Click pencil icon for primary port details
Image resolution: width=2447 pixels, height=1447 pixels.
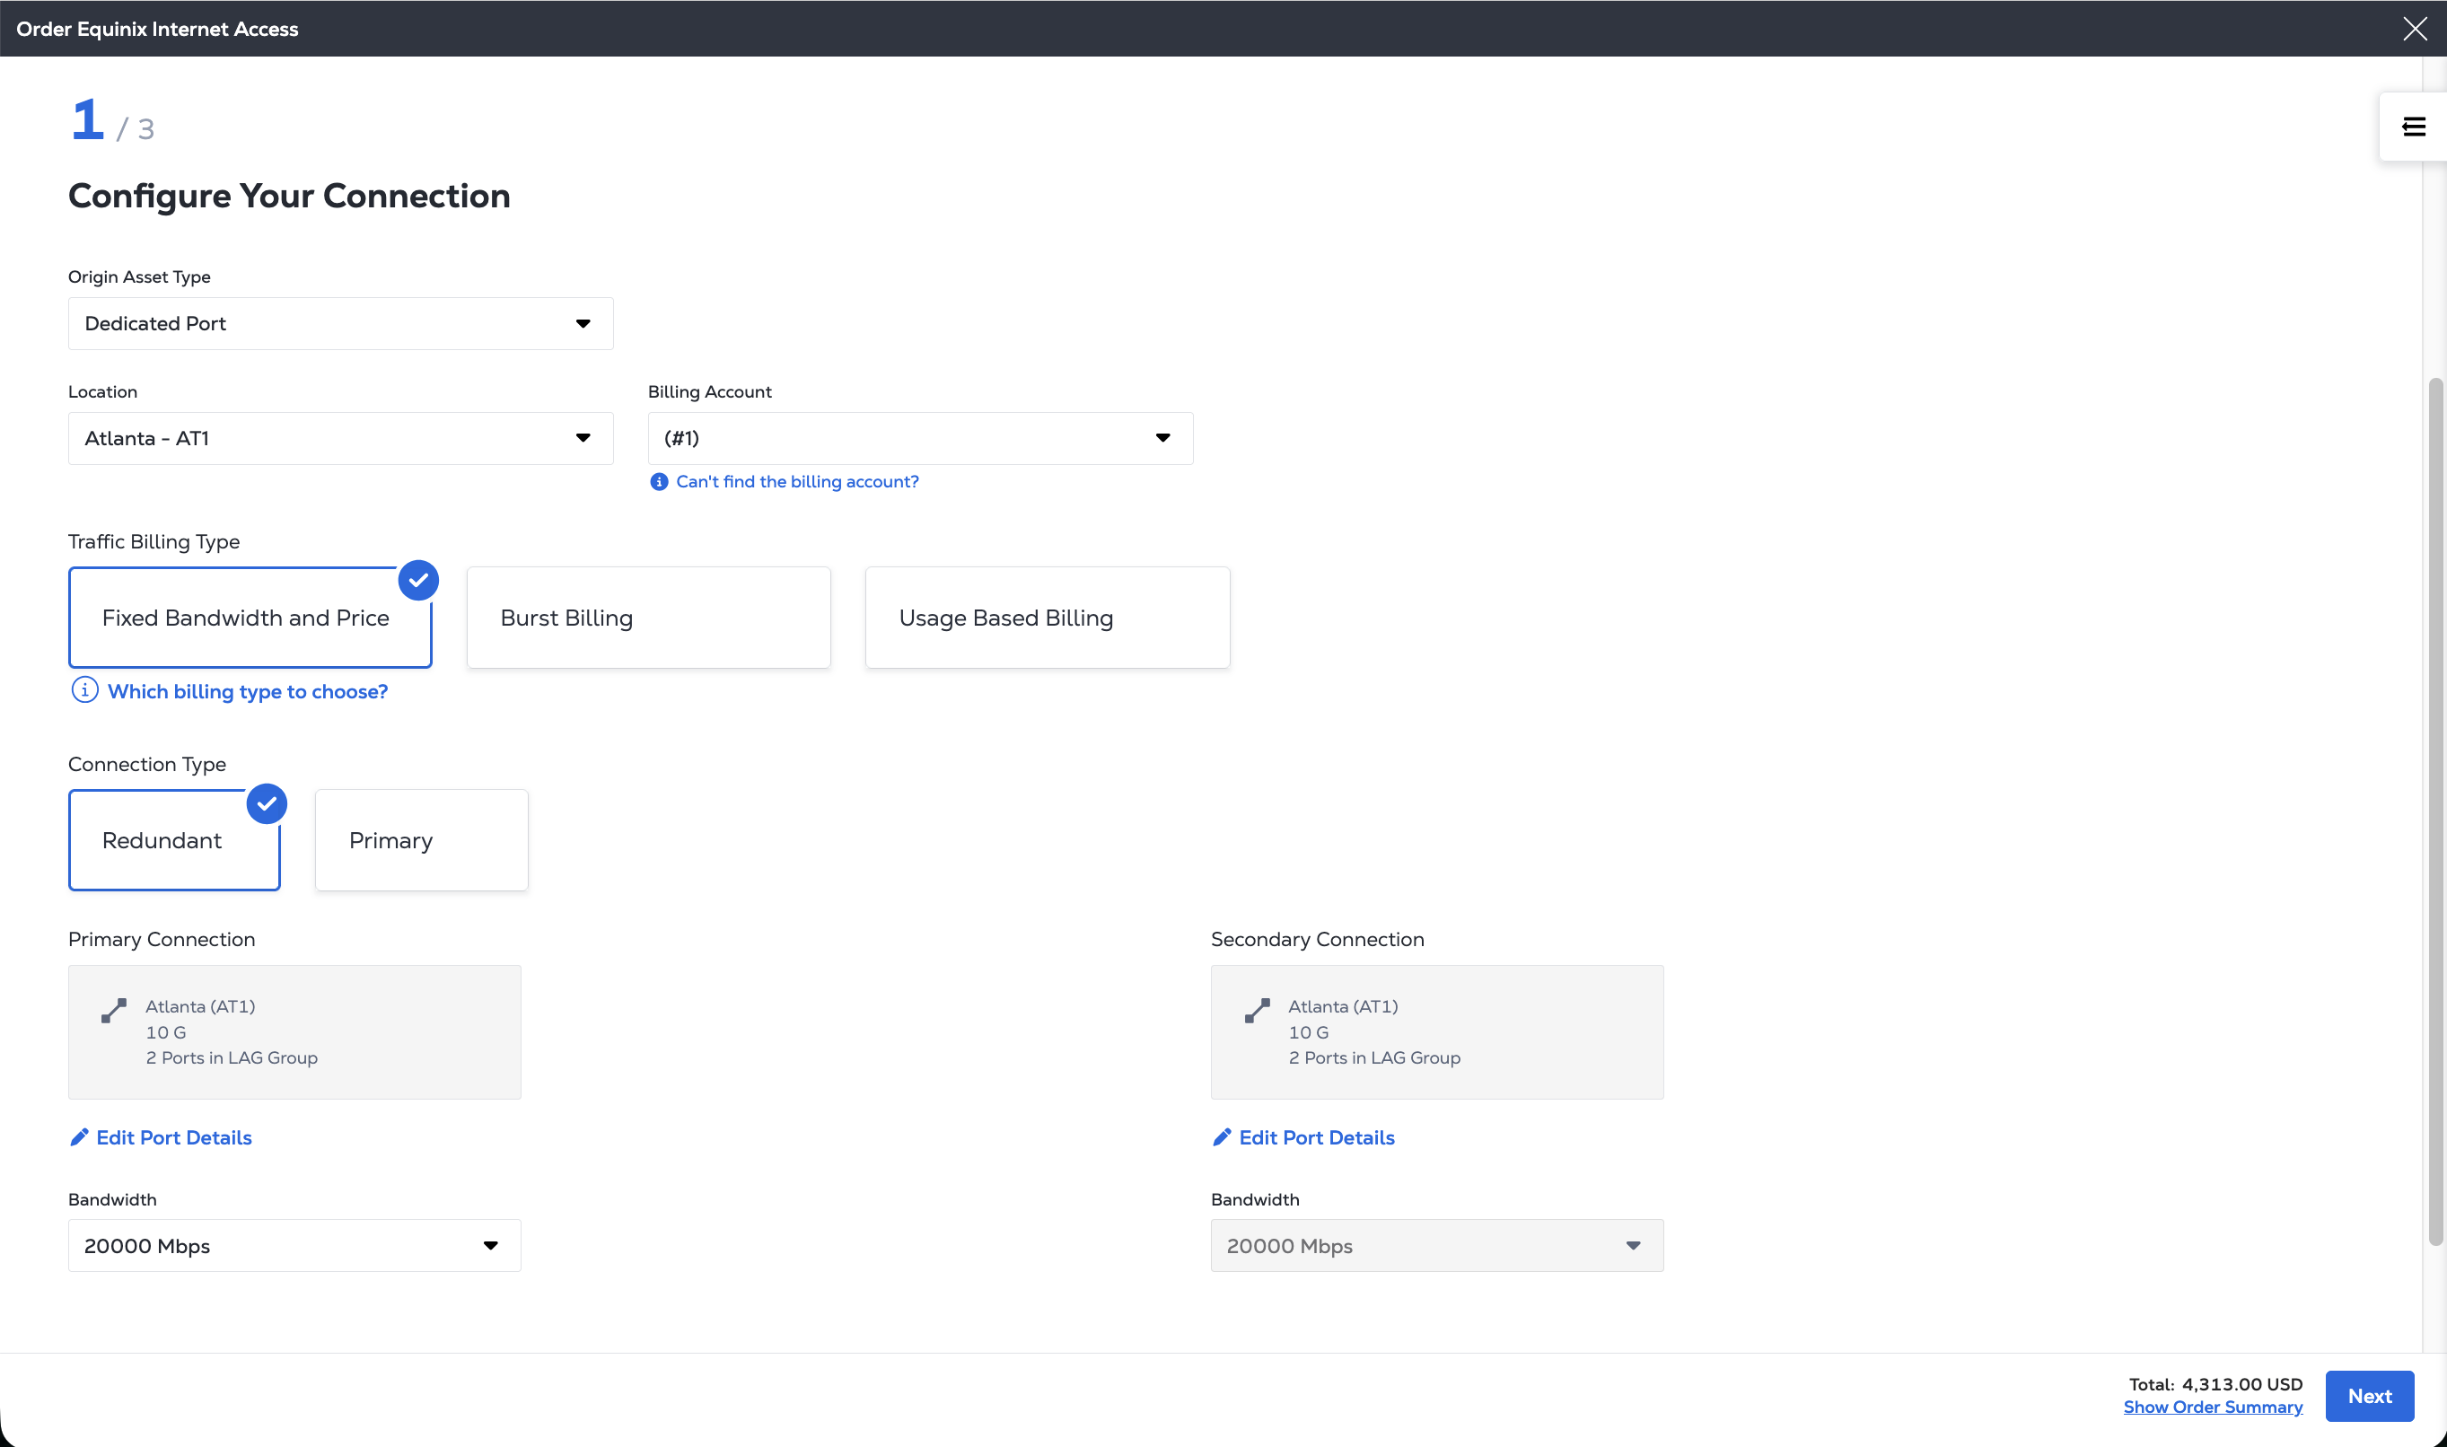(79, 1137)
